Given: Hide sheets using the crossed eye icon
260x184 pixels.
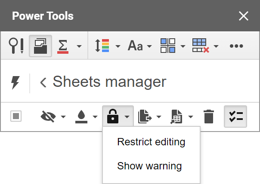Looking at the screenshot, I should click(x=48, y=117).
